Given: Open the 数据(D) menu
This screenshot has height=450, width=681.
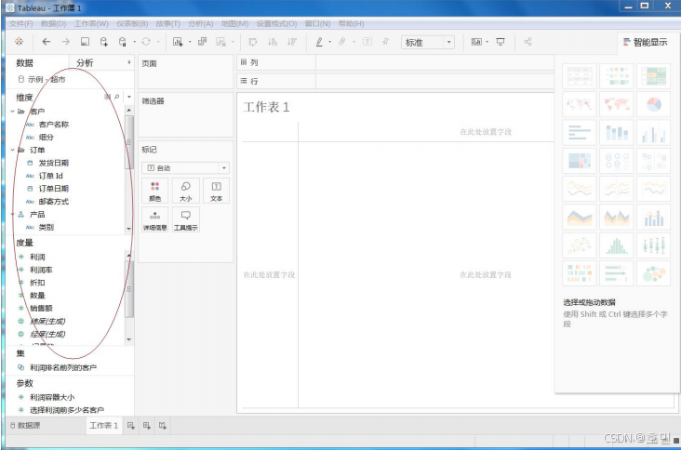Looking at the screenshot, I should click(x=53, y=23).
